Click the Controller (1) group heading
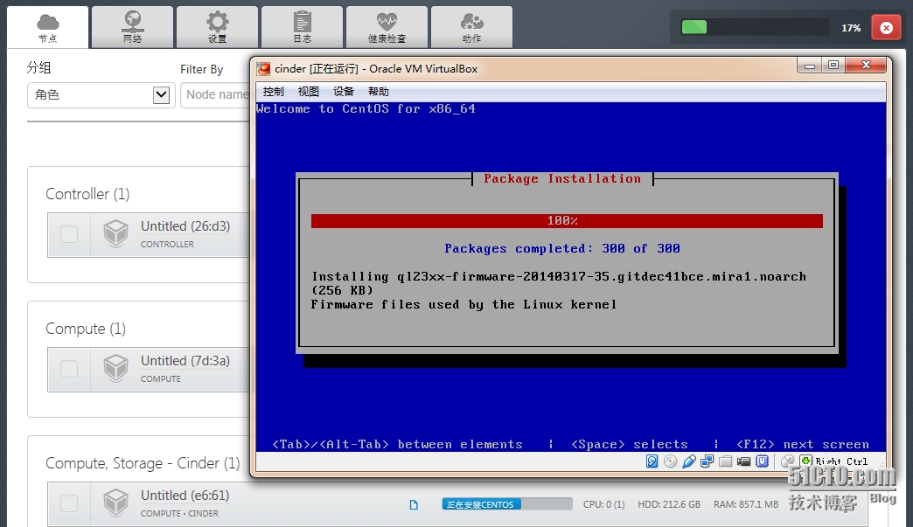Screen dimensions: 913x527 point(87,194)
